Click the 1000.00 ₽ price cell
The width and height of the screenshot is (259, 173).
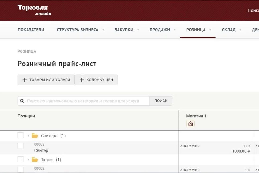241,151
